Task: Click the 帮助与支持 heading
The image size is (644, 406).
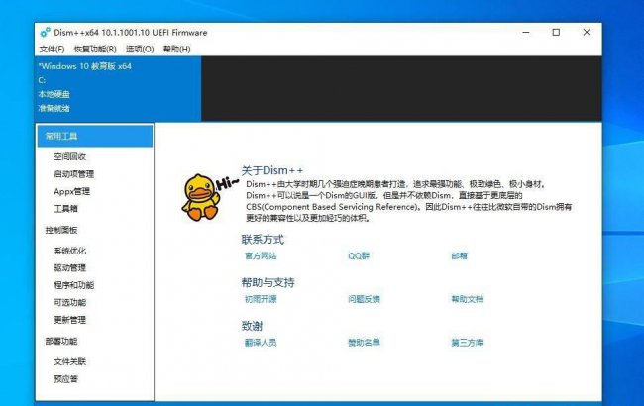Action: (x=268, y=282)
